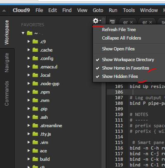Expand the .emacs.d folder
165x168 pixels.
pos(28,67)
